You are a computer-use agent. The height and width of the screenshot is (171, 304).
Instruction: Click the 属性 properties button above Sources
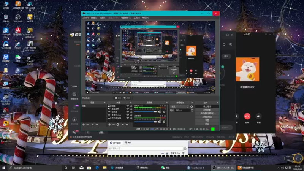118,98
